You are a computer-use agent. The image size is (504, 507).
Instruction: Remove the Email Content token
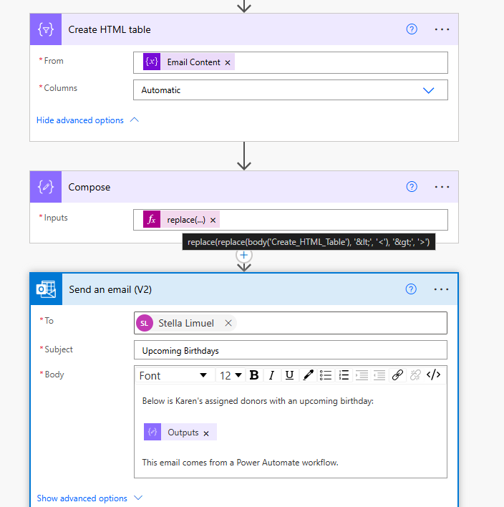(228, 63)
